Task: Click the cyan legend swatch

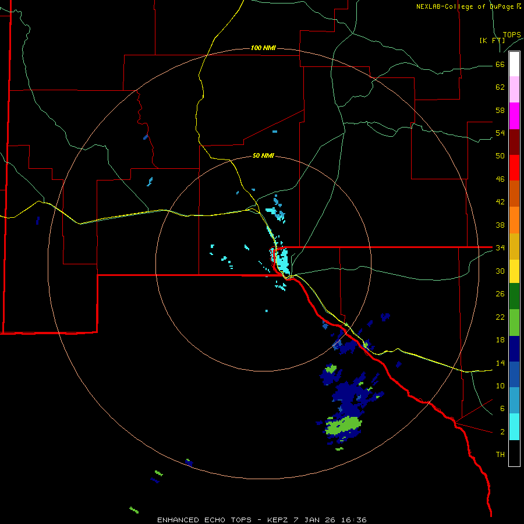Action: point(514,427)
